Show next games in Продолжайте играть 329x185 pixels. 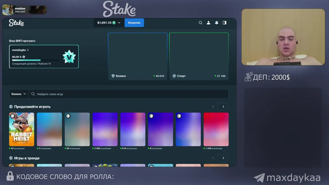(x=223, y=107)
